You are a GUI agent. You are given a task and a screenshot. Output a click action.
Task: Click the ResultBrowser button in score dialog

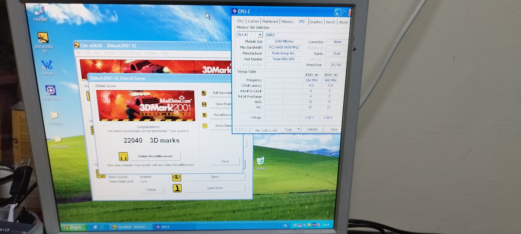[221, 115]
